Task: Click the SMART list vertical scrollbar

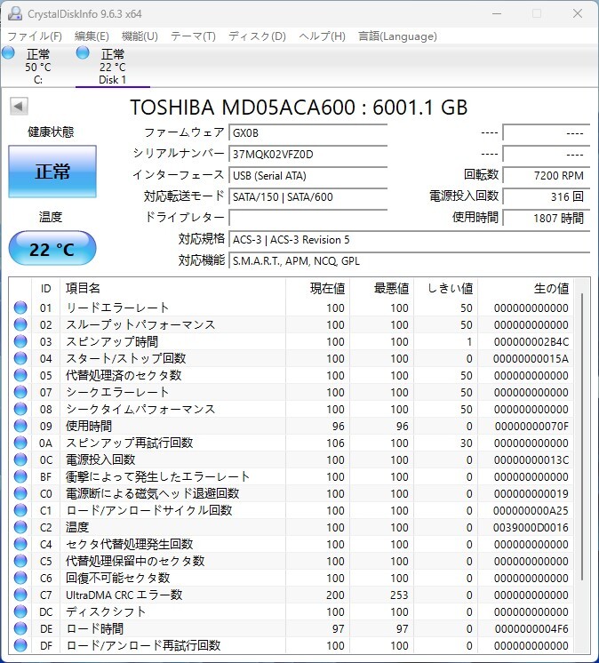Action: point(582,436)
